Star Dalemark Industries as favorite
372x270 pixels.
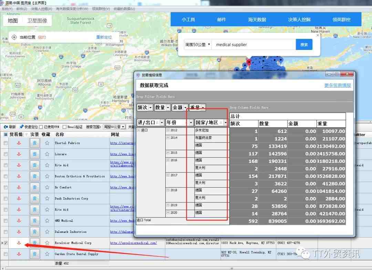coord(47,231)
